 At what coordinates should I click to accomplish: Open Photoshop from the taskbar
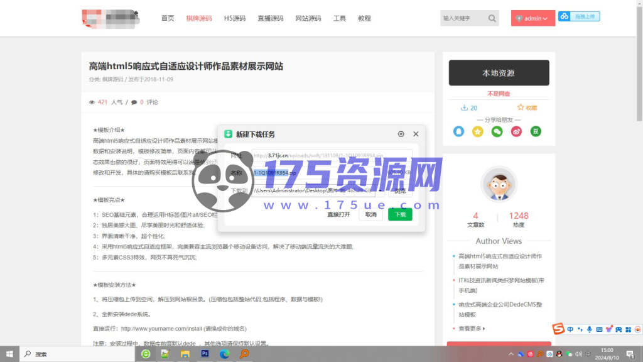pyautogui.click(x=205, y=353)
